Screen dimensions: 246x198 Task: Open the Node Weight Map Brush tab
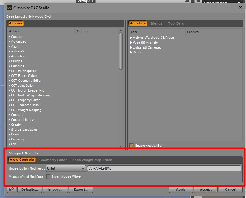click(92, 160)
